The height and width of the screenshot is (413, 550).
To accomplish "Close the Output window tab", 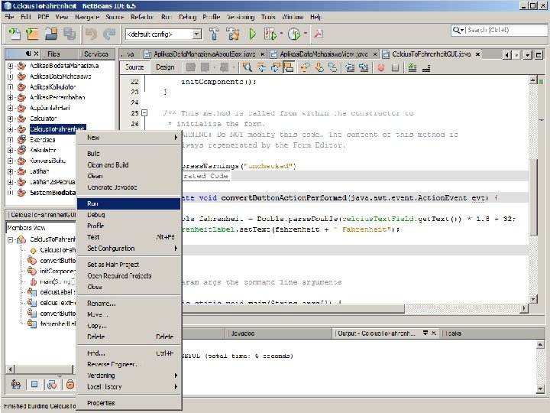I will pos(434,333).
